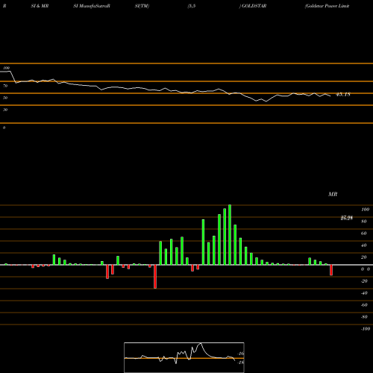Click the RSI current value '45.18'

[343, 94]
